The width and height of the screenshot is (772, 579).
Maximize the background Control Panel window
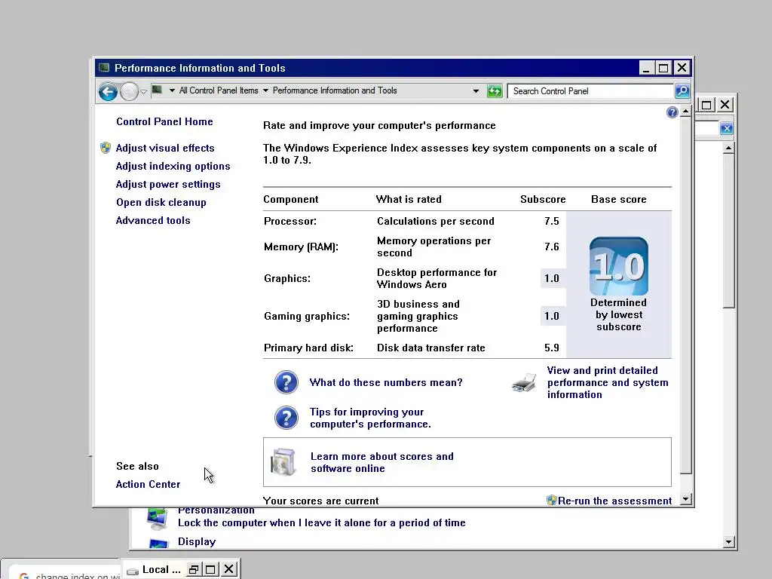(x=706, y=104)
